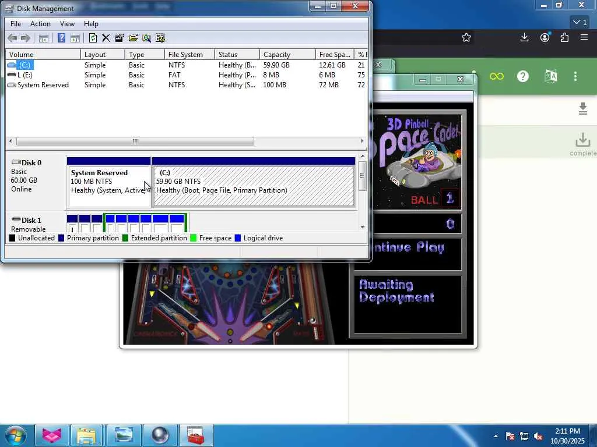Click the green infinity icon in web page
Viewport: 597px width, 447px height.
pos(497,76)
